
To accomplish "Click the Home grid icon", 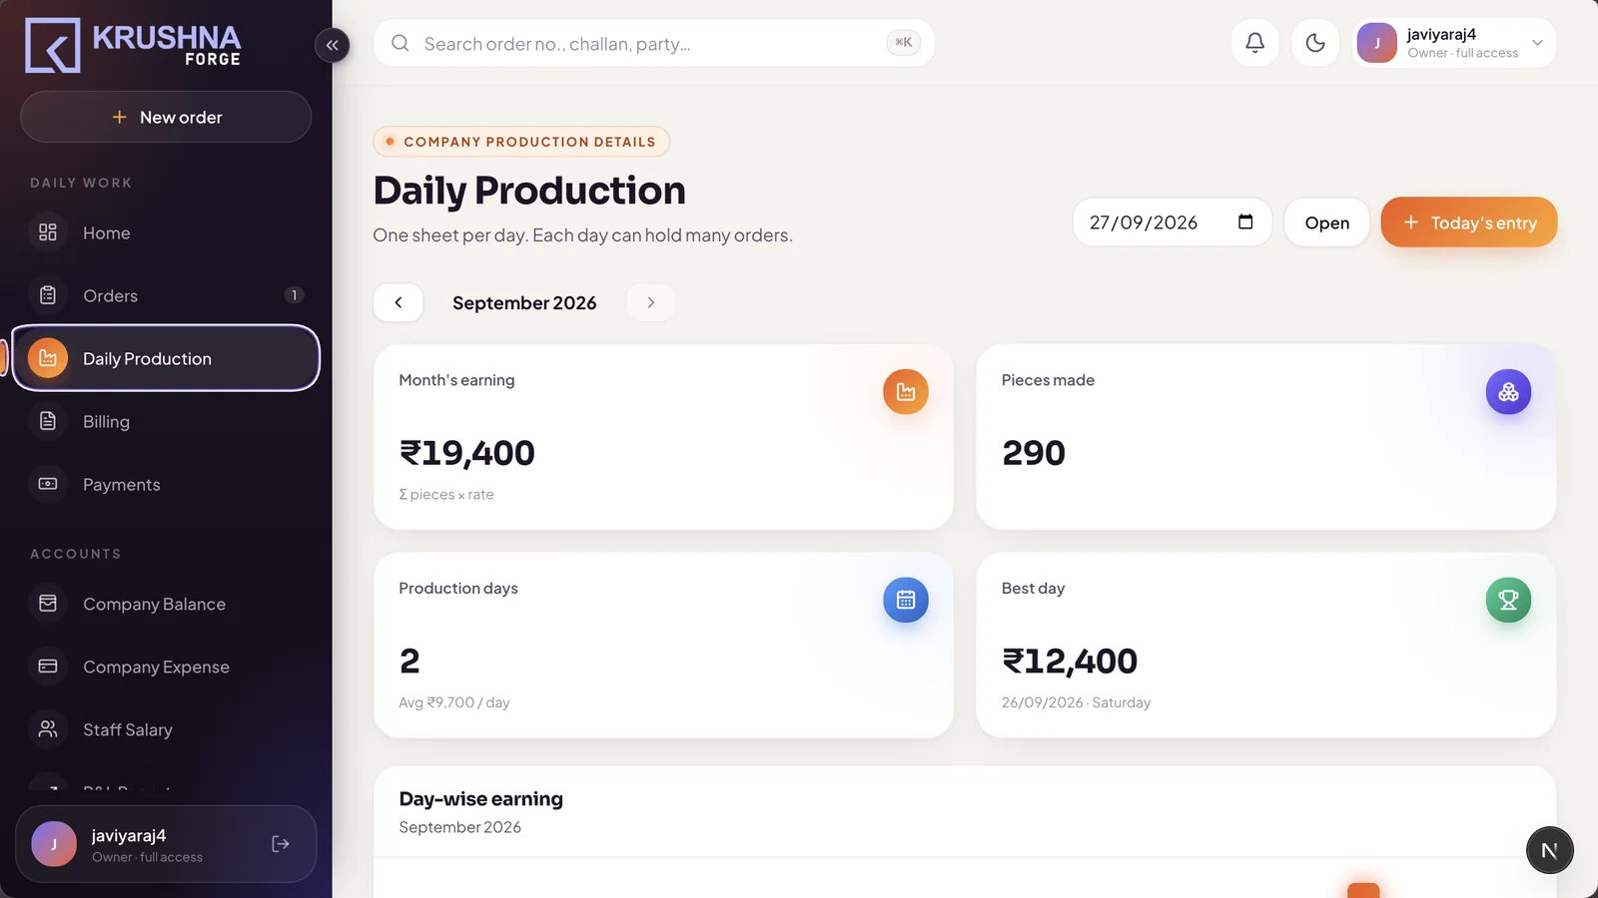I will coord(48,232).
